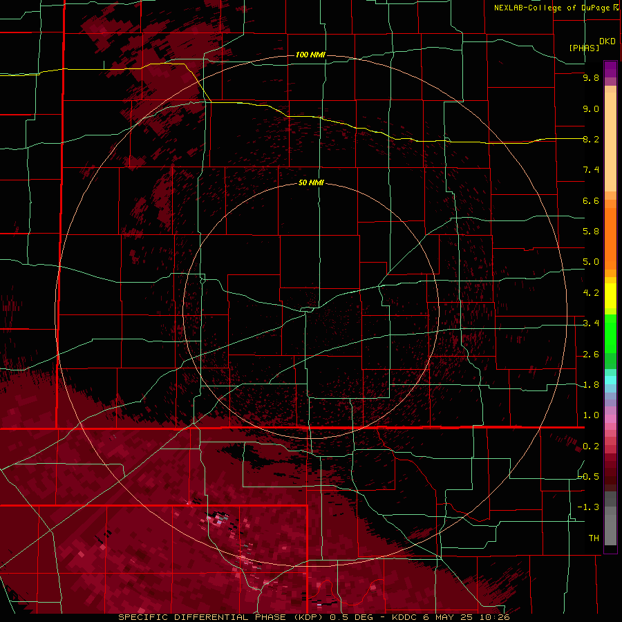The width and height of the screenshot is (622, 622).
Task: Click the -1.3 legend value
Action: (x=589, y=507)
